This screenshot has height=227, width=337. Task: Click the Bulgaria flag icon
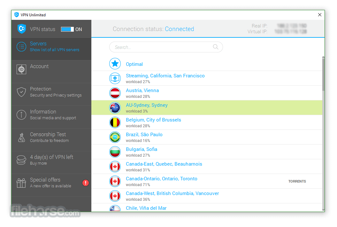[x=115, y=152]
